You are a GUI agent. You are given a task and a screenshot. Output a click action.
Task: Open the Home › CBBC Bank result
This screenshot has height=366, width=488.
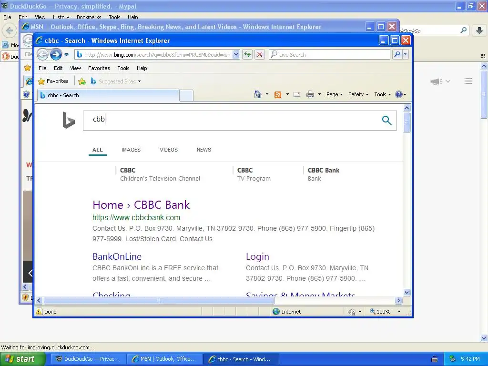click(x=141, y=205)
